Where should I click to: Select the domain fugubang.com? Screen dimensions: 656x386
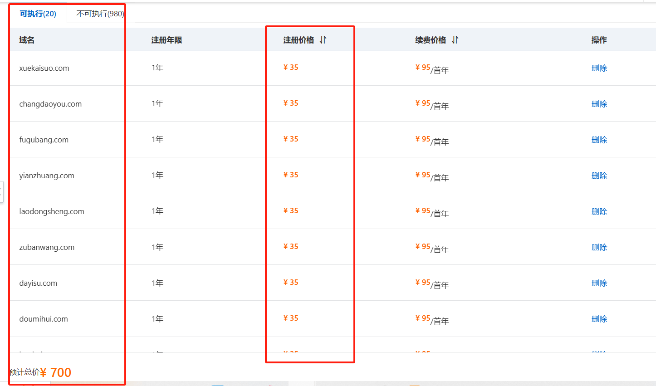click(x=44, y=140)
